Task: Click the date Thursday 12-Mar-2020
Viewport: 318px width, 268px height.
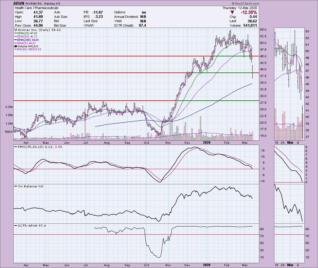Action: tap(240, 8)
